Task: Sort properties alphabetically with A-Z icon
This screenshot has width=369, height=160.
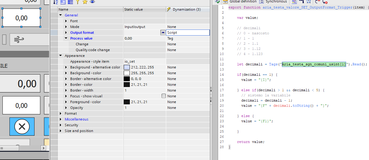Action: (x=55, y=2)
